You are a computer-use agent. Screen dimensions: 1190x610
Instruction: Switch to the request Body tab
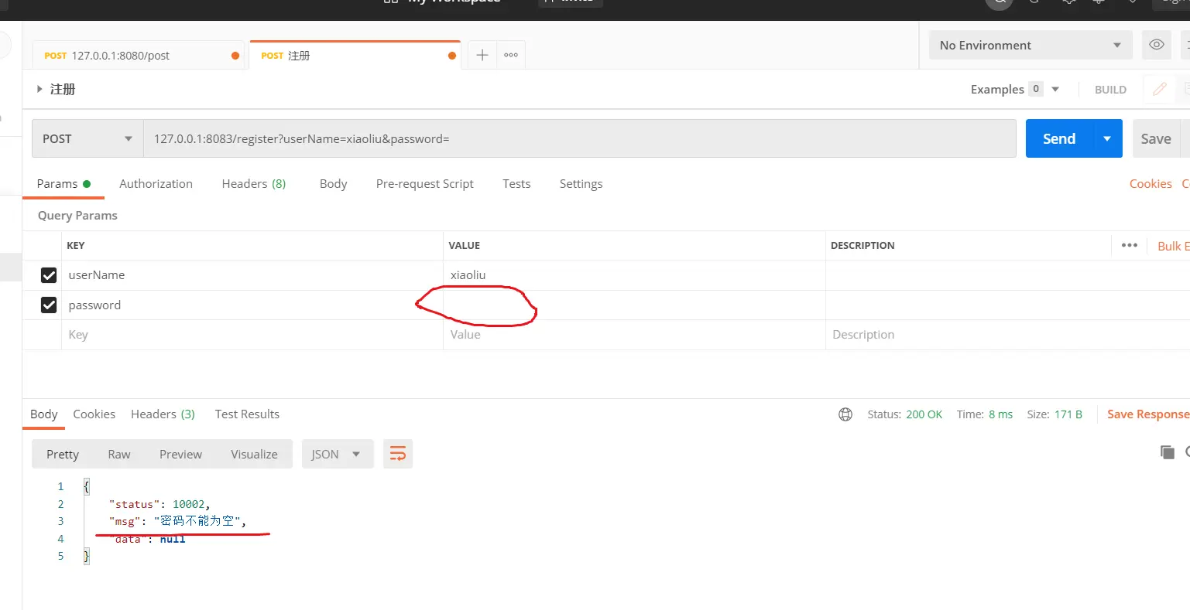(333, 183)
